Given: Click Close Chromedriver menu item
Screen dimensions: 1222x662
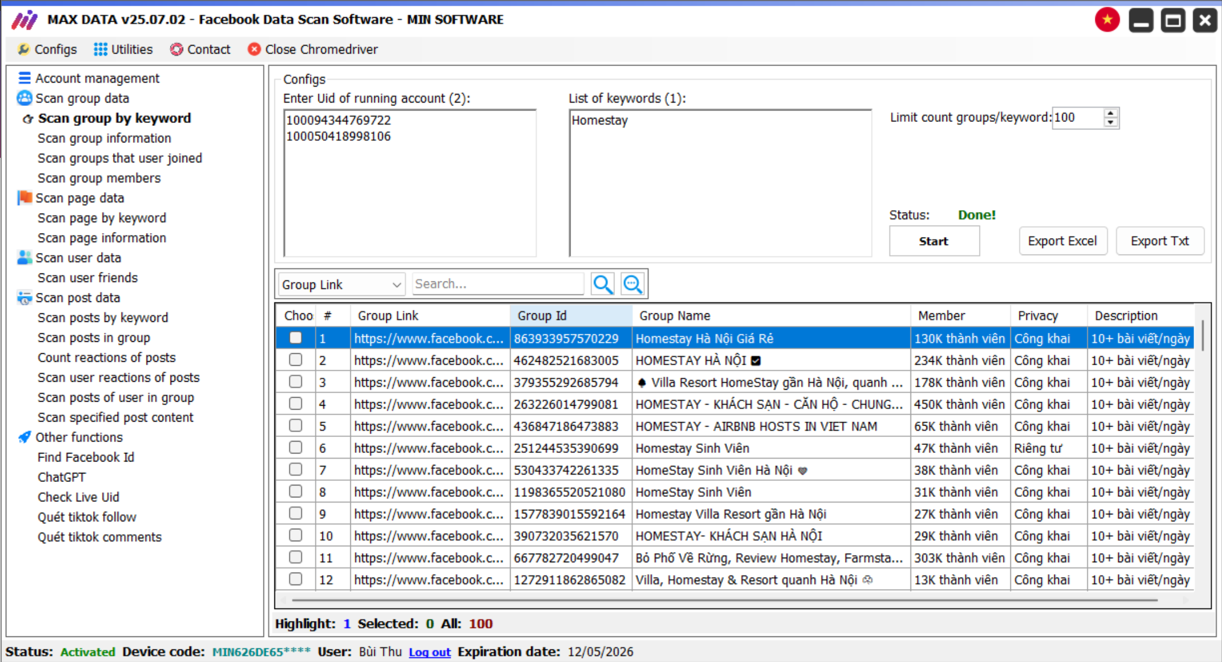Looking at the screenshot, I should [313, 50].
